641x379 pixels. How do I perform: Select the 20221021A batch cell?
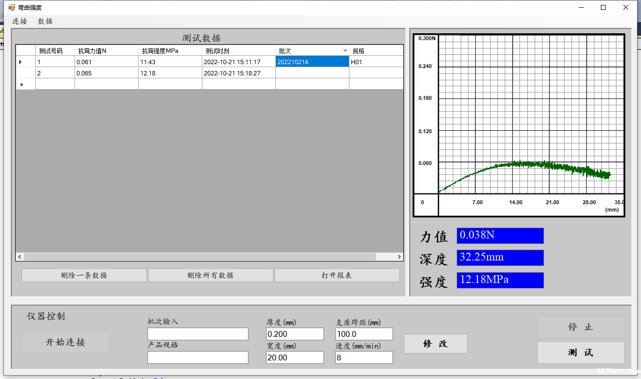[x=312, y=62]
